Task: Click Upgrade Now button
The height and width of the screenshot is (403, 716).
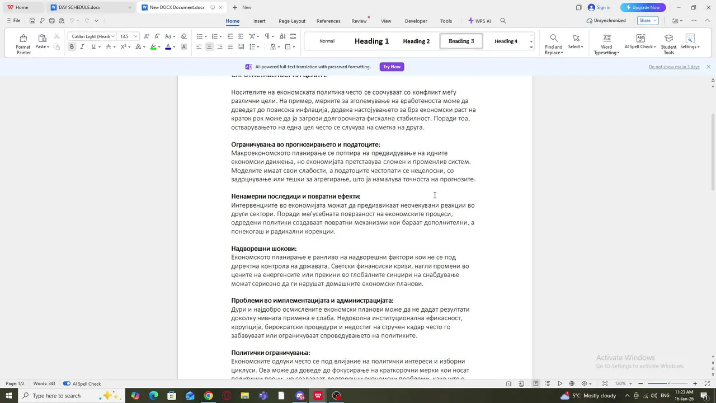Action: click(643, 7)
